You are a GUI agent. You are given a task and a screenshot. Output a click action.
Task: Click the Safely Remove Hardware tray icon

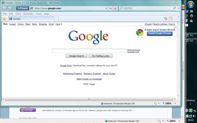point(195,111)
